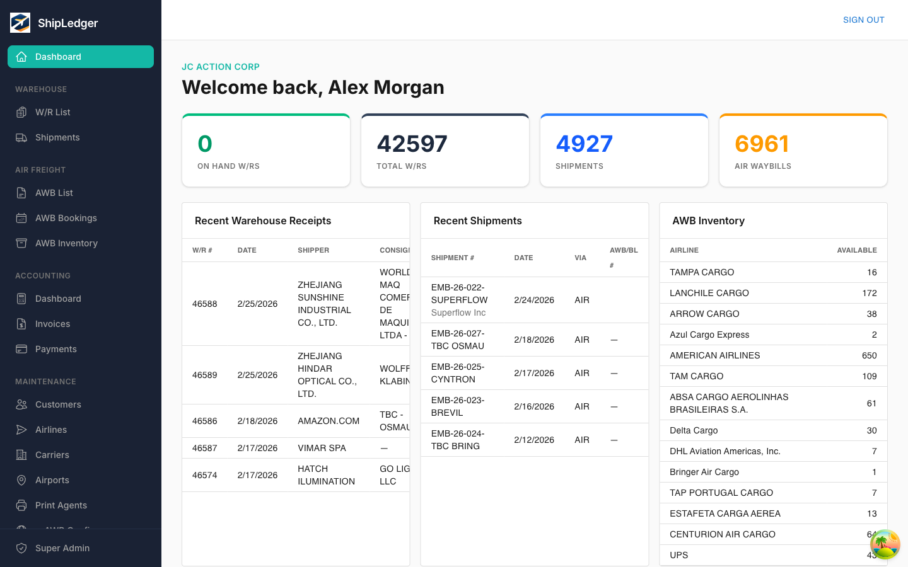908x567 pixels.
Task: Click TAMPA CARGO airline row
Action: coord(773,272)
